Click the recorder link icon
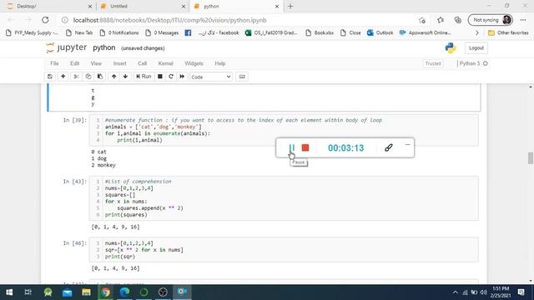This screenshot has height=300, width=534. [389, 147]
